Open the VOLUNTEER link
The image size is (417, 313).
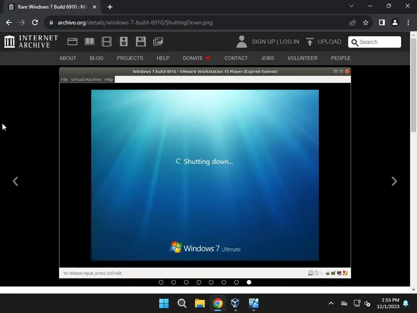click(303, 58)
